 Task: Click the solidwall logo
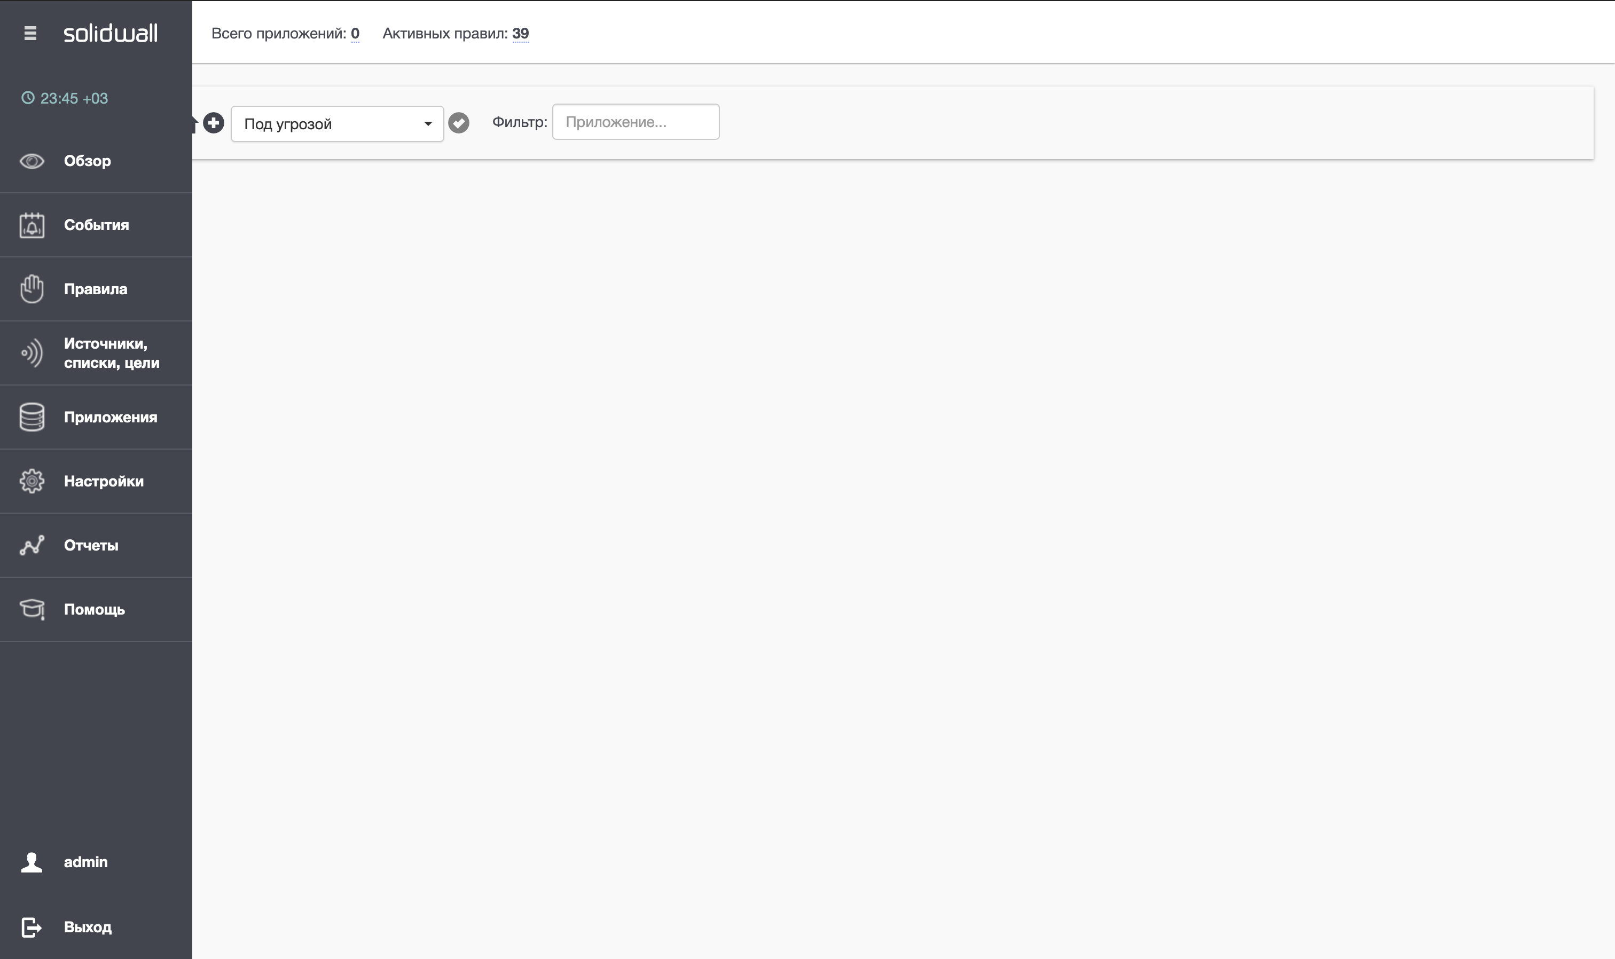coord(111,33)
